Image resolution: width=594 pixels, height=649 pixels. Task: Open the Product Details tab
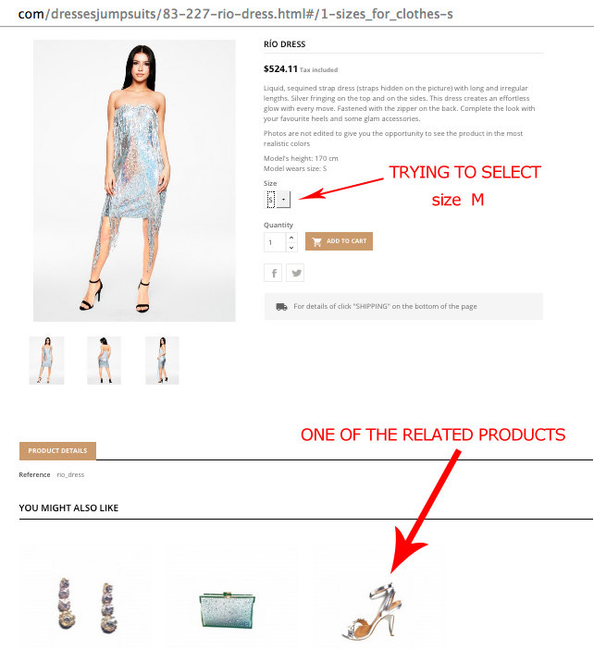[57, 451]
